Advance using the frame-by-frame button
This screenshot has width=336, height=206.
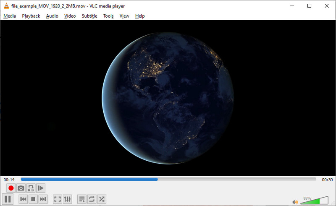coord(41,188)
